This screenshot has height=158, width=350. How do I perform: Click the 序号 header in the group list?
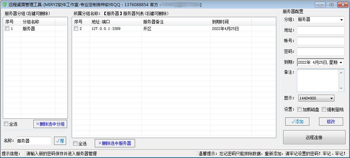point(12,22)
